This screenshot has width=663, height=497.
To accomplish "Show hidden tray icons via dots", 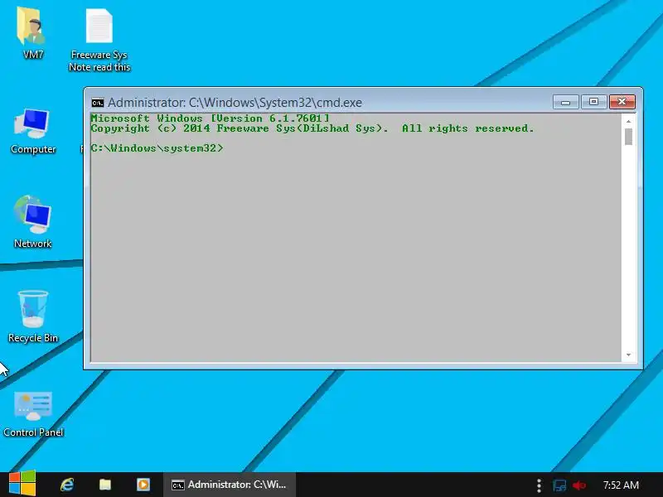I will pos(539,485).
